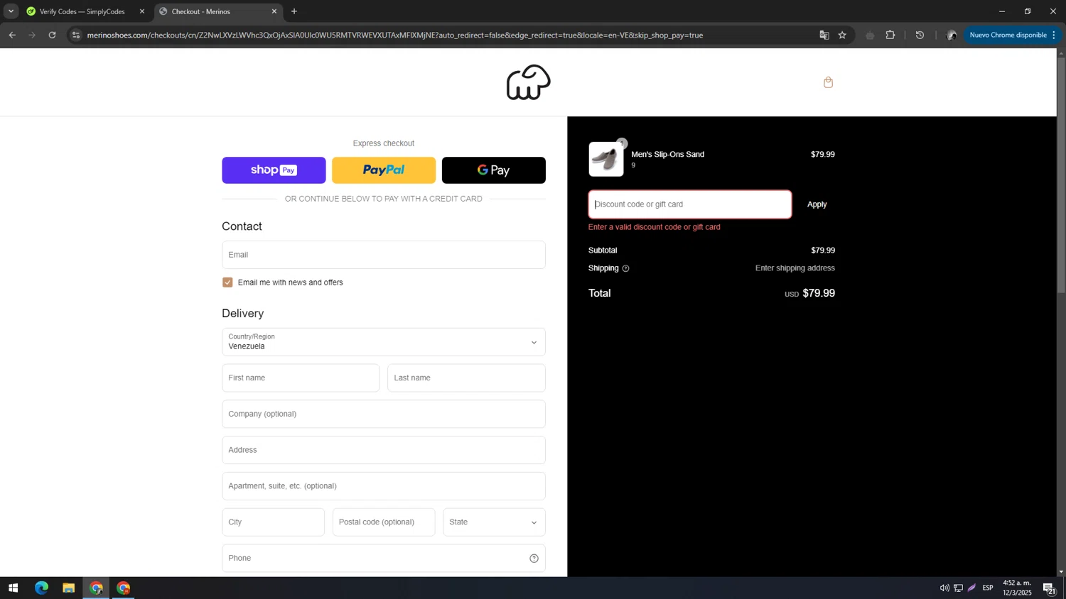This screenshot has height=599, width=1066.
Task: Click the First name field
Action: (x=301, y=378)
